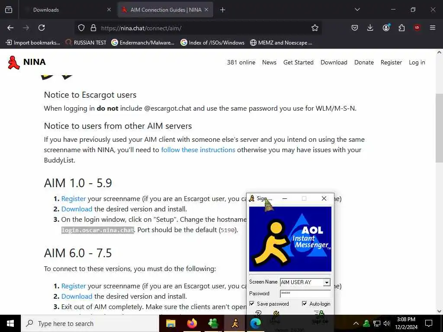The width and height of the screenshot is (443, 332).
Task: Open RUSSIAN TEST bookmark
Action: [86, 43]
